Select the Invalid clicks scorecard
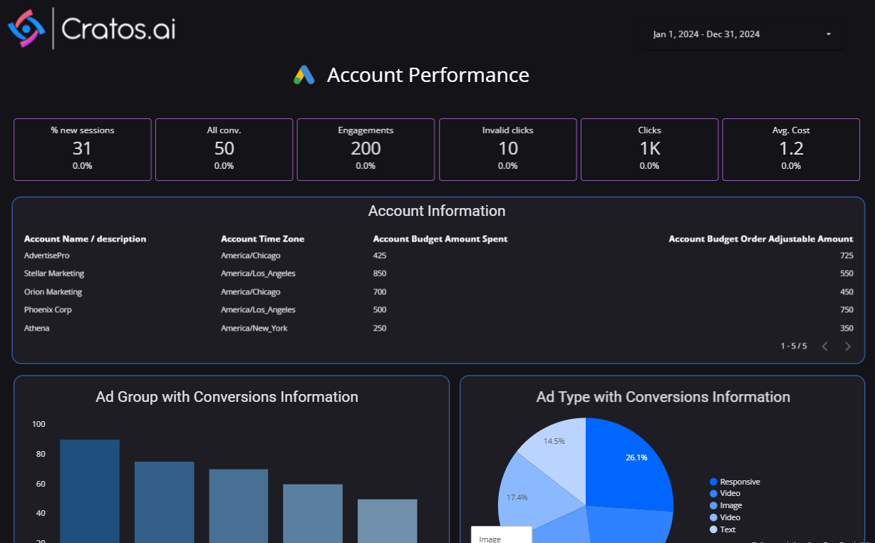The height and width of the screenshot is (543, 875). (x=507, y=150)
